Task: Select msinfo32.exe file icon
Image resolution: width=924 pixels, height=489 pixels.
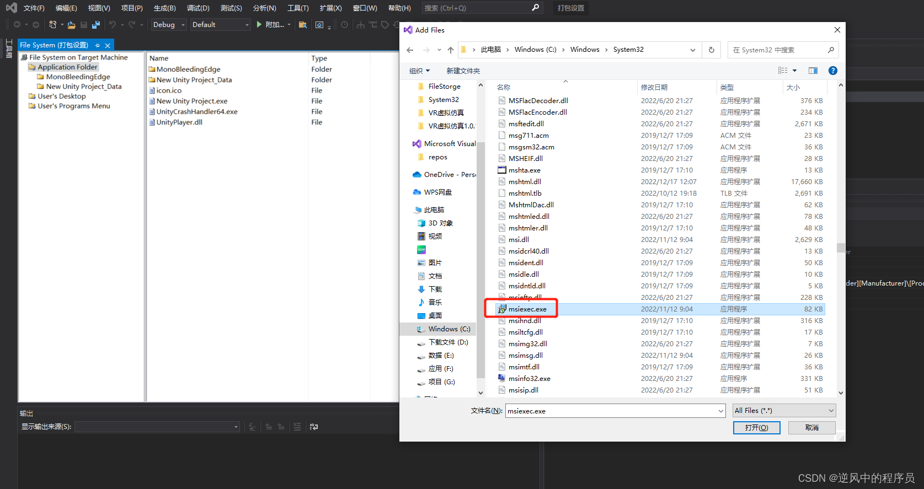Action: [502, 378]
